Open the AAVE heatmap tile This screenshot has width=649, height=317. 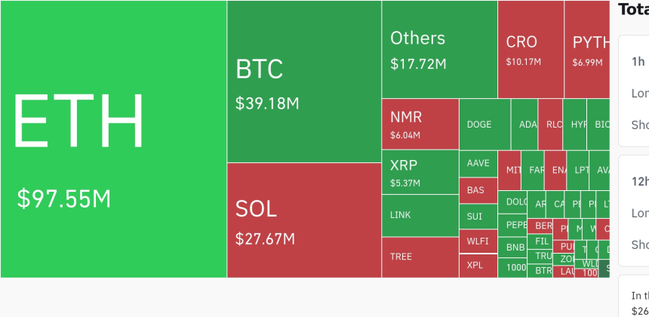pyautogui.click(x=478, y=163)
